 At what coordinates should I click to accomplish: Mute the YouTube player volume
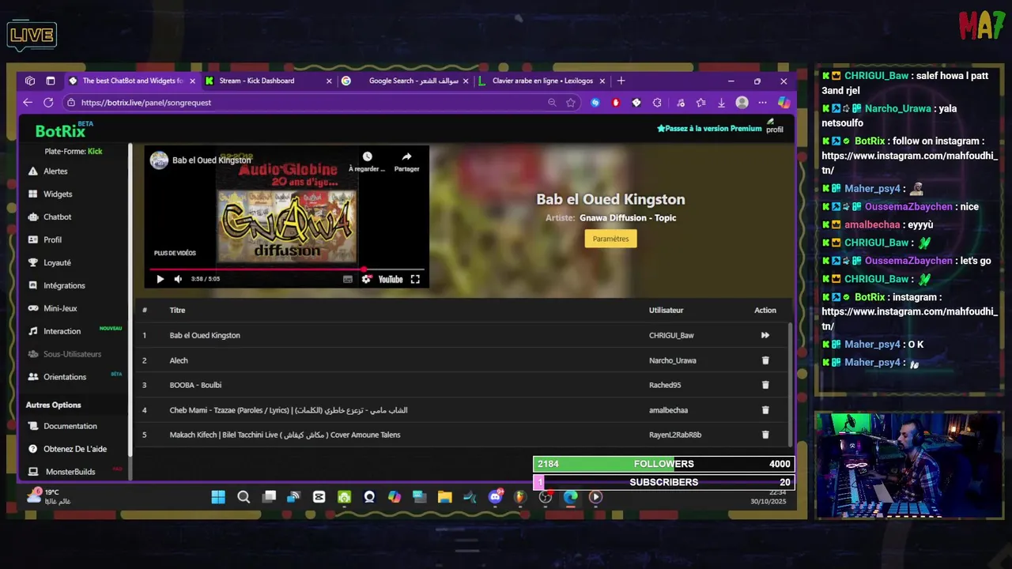click(178, 279)
